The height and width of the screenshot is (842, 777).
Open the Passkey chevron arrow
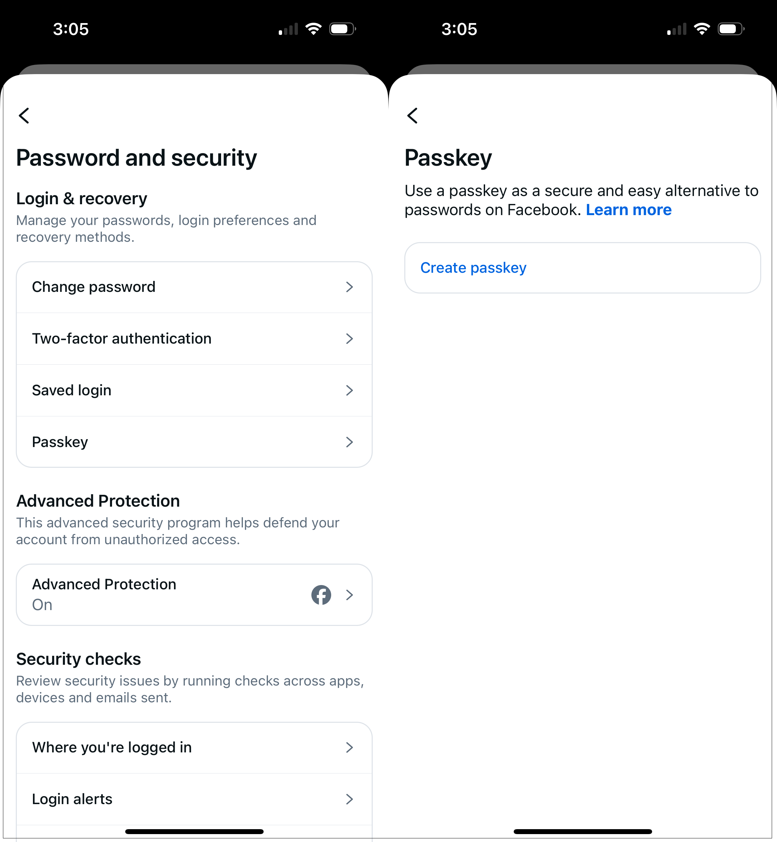click(349, 442)
